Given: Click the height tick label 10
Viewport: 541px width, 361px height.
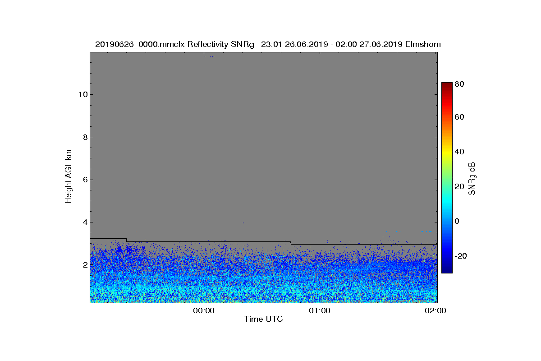Looking at the screenshot, I should click(x=83, y=94).
